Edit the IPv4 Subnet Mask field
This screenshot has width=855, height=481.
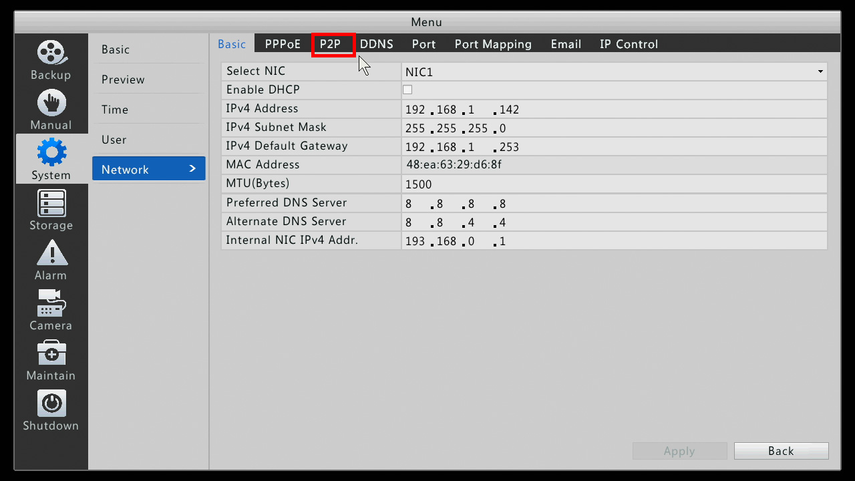pyautogui.click(x=615, y=128)
